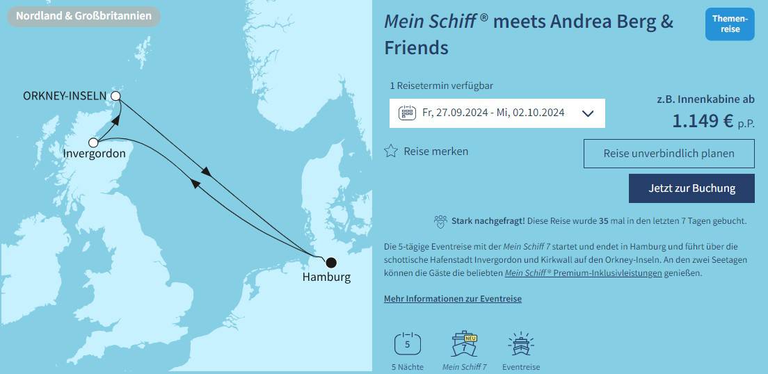Click the 5 Nächte calendar icon

click(407, 344)
